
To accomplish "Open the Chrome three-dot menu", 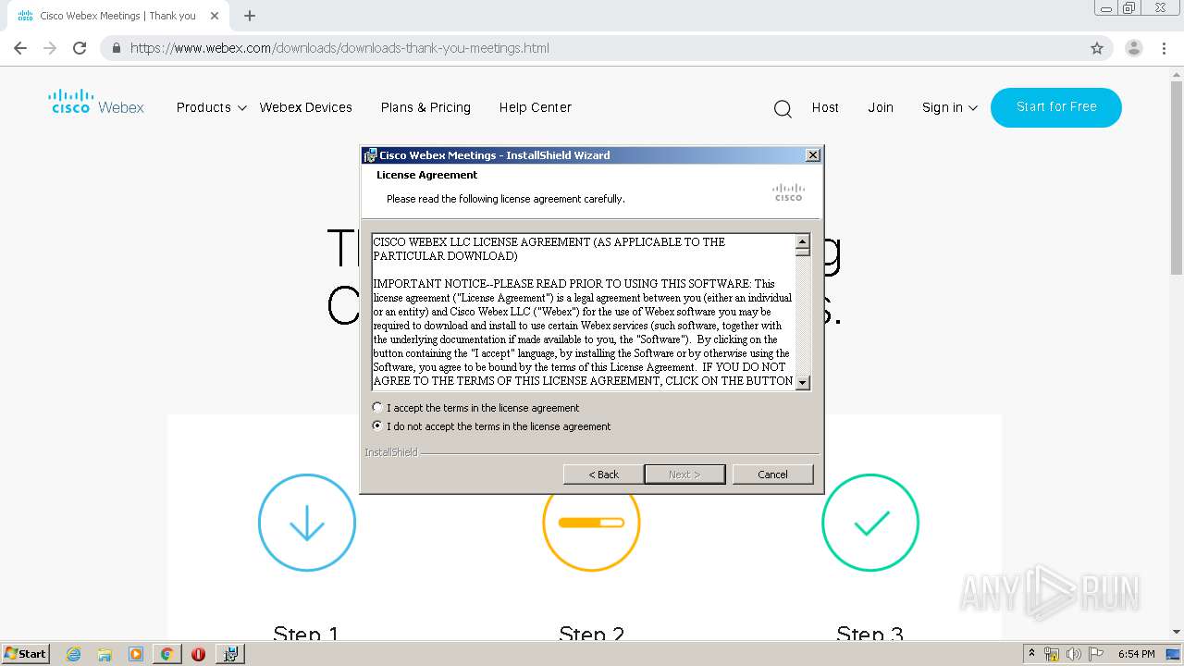I will click(x=1164, y=48).
